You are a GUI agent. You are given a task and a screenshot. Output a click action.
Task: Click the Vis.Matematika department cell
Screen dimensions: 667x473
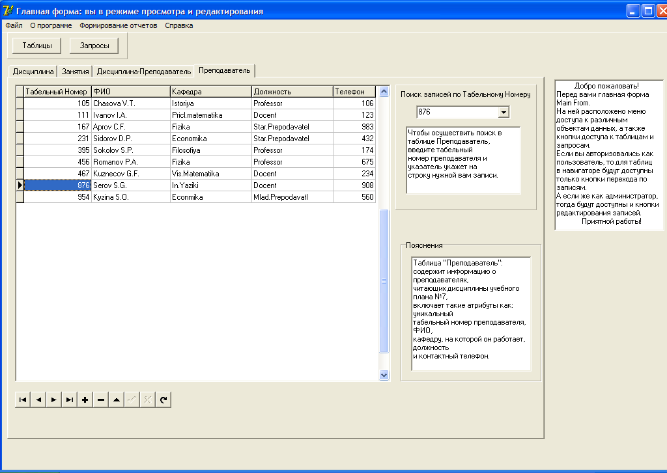[x=211, y=174]
